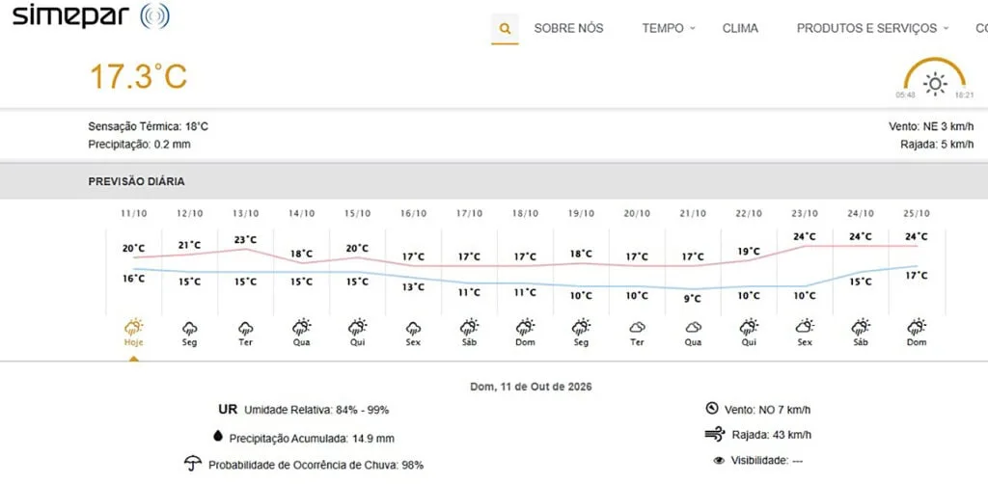The height and width of the screenshot is (484, 988).
Task: Click the UR humidity symbol
Action: [228, 410]
